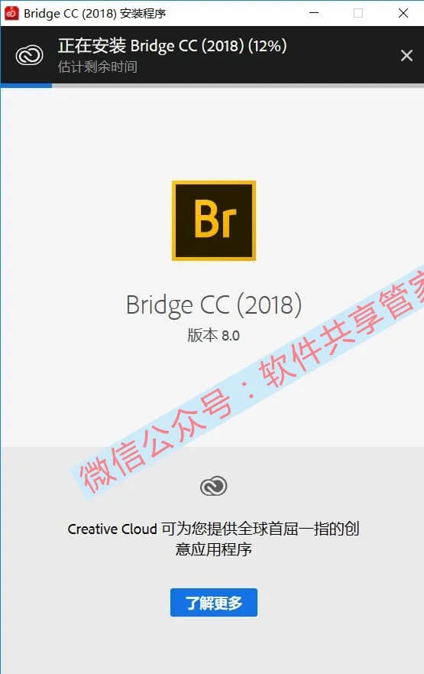The image size is (424, 674).
Task: Click the (12%) percentage in the header
Action: pyautogui.click(x=267, y=46)
